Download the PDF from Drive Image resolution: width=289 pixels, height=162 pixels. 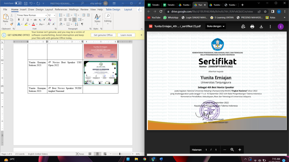[261, 26]
